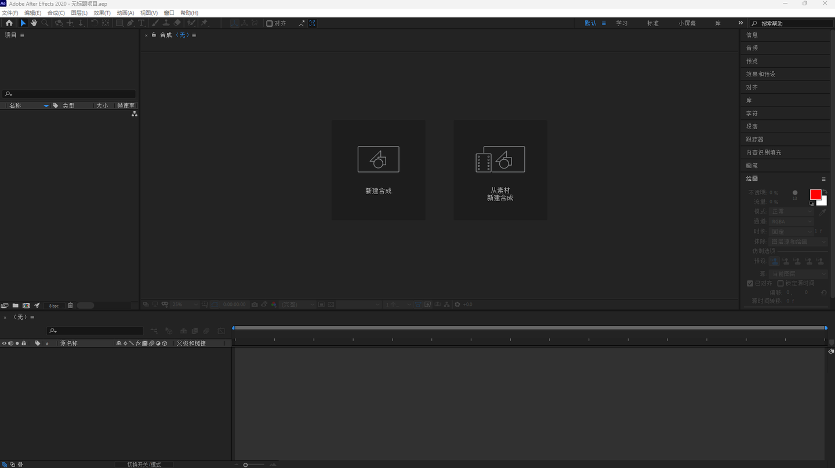This screenshot has height=468, width=835.
Task: Select the Eraser tool
Action: (177, 23)
